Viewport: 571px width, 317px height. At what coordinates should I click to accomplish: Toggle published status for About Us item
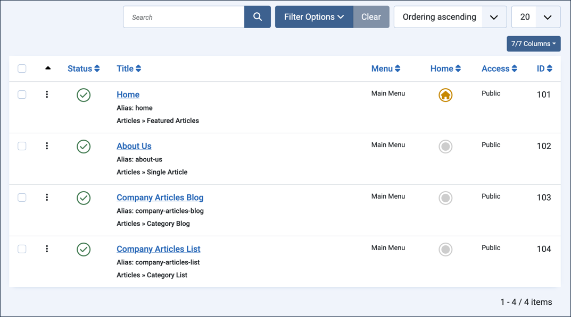pyautogui.click(x=84, y=147)
